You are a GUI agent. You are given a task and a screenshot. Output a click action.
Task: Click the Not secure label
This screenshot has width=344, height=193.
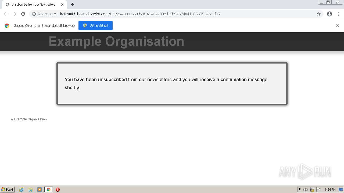[47, 14]
